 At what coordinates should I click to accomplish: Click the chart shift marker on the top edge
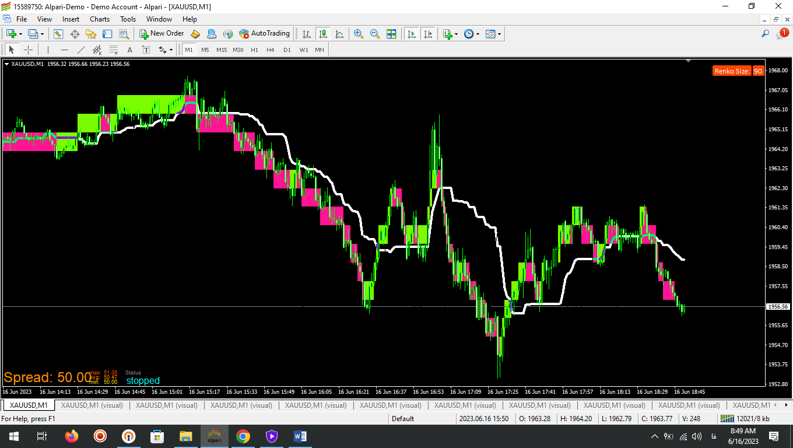pos(689,60)
